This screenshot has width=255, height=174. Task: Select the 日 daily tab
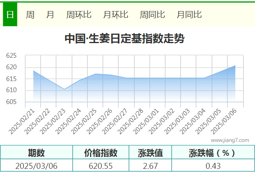pyautogui.click(x=10, y=15)
